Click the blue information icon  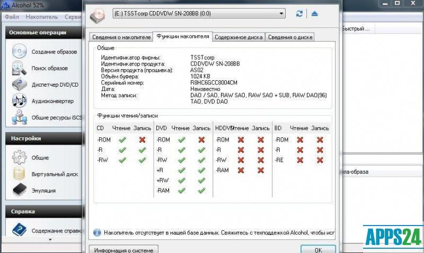(x=97, y=232)
